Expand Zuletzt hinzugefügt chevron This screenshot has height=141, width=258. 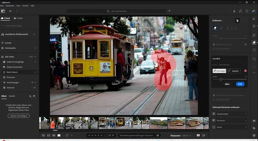point(35,62)
